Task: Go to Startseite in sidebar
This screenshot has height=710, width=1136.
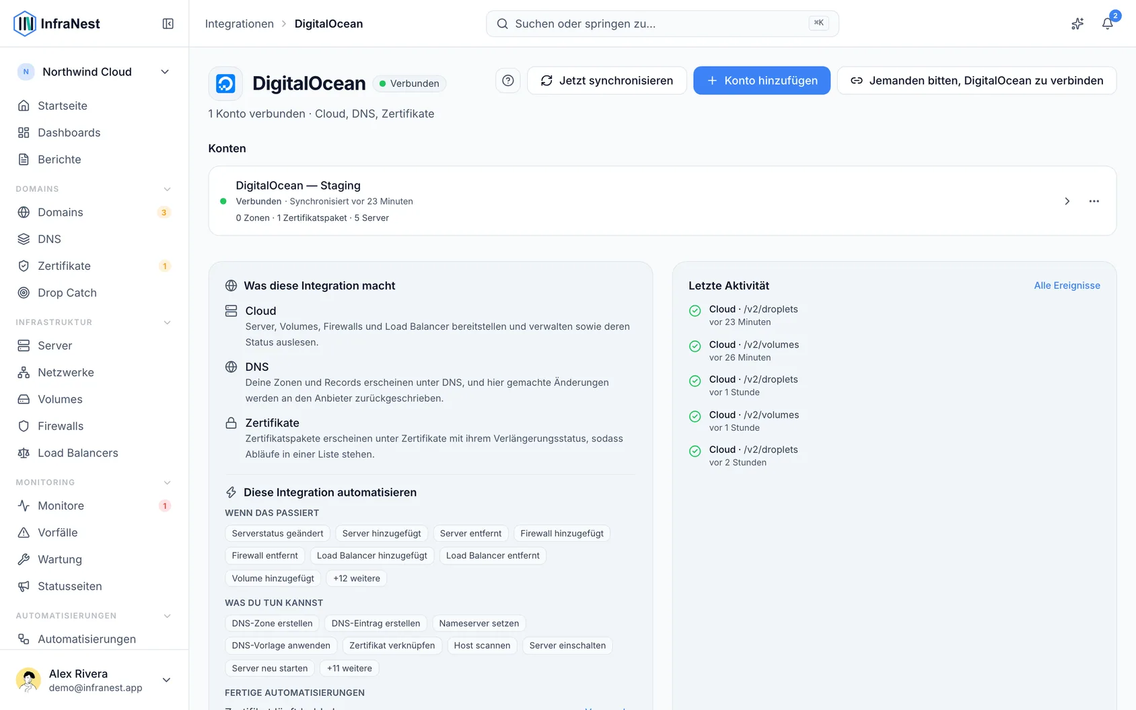Action: [x=94, y=106]
